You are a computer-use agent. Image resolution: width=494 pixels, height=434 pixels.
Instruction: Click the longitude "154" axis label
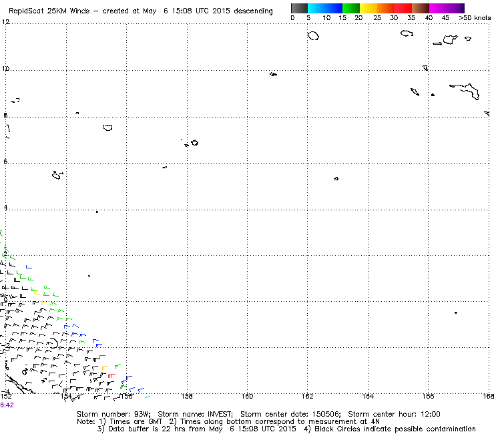(x=66, y=396)
